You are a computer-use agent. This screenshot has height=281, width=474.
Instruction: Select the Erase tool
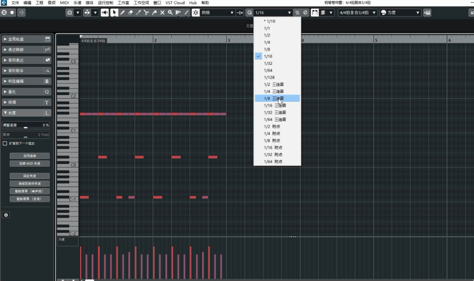coord(130,12)
